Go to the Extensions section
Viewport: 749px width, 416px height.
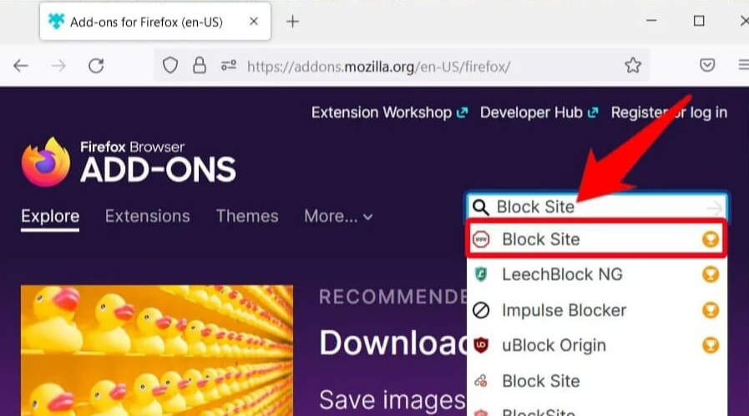tap(148, 217)
